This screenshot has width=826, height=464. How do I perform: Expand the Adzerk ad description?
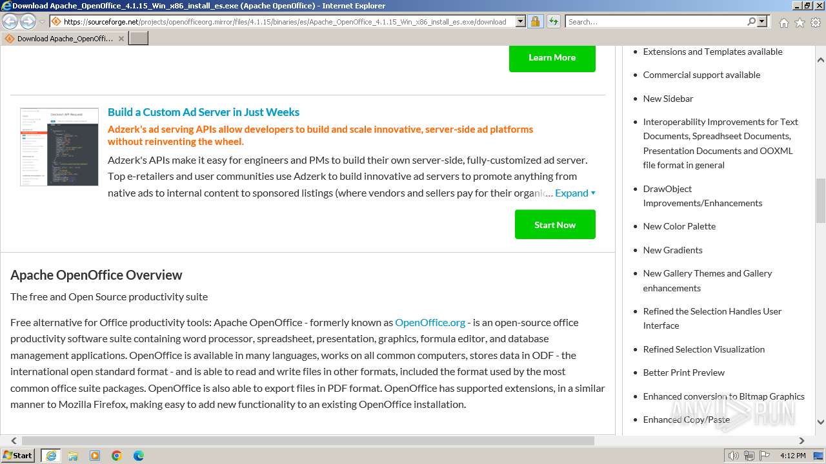click(575, 193)
